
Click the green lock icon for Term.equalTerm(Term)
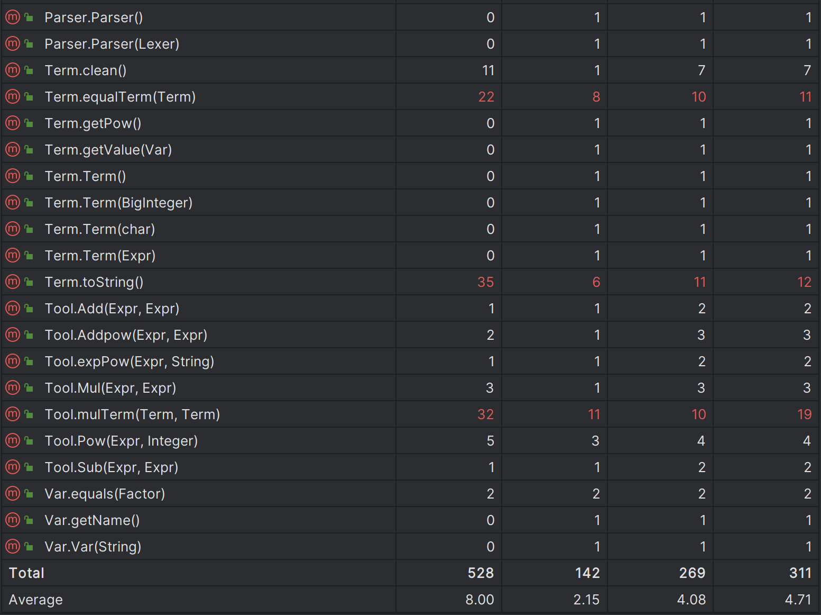tap(29, 97)
